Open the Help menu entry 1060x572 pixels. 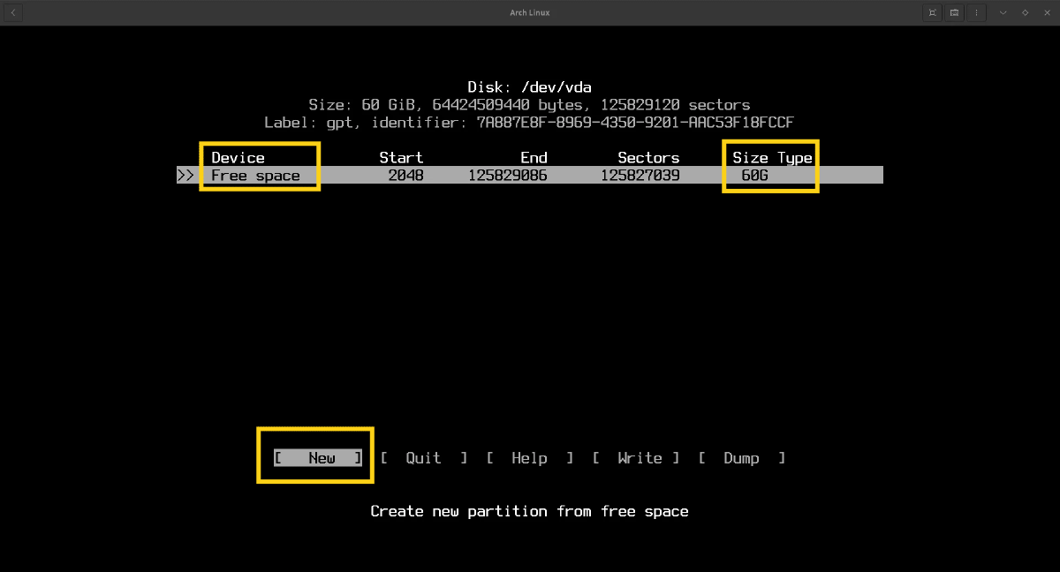[x=529, y=458]
